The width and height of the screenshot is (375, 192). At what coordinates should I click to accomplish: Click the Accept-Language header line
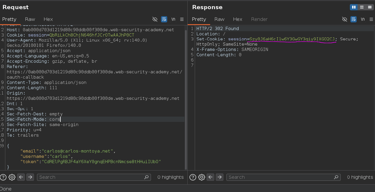[x=48, y=56]
